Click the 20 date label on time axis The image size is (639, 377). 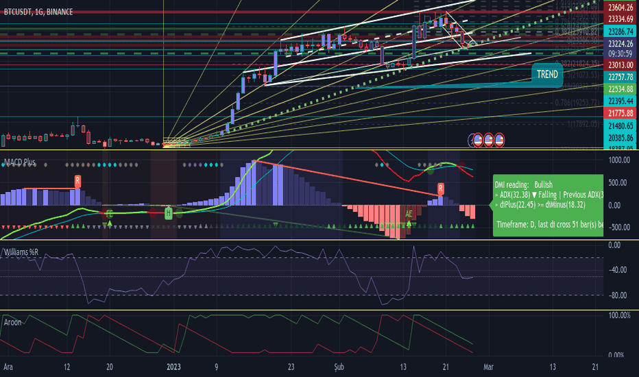109,367
